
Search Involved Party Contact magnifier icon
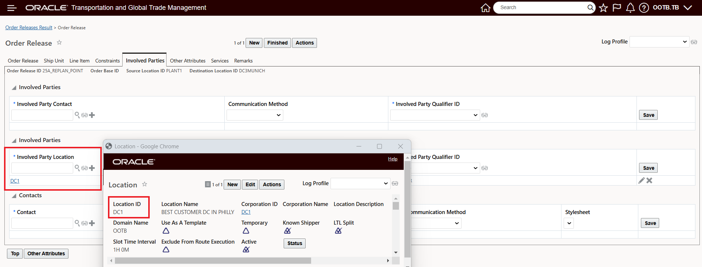click(77, 115)
